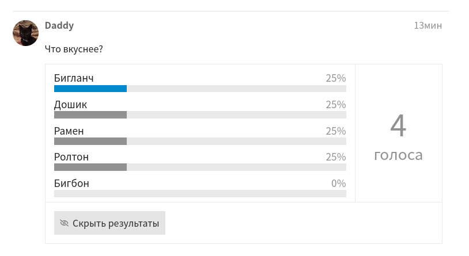Click the grey Дошик result bar
The width and height of the screenshot is (469, 256).
tap(90, 114)
